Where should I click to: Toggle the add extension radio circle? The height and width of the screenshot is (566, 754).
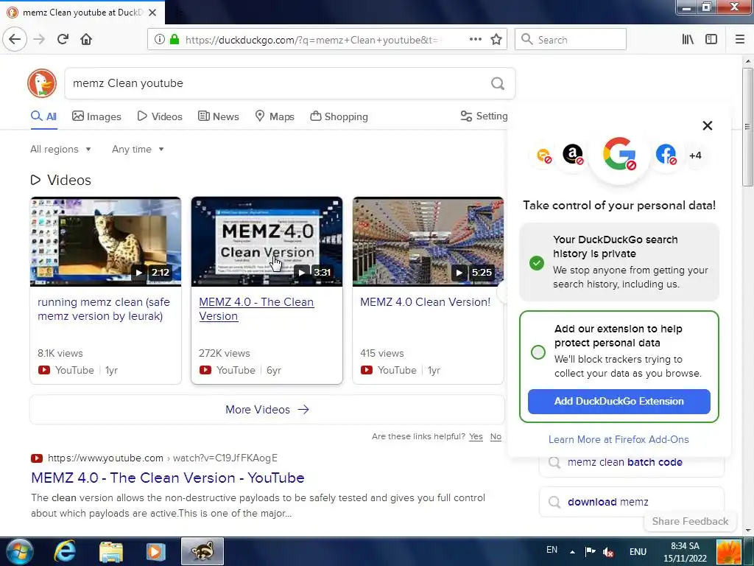(x=538, y=352)
